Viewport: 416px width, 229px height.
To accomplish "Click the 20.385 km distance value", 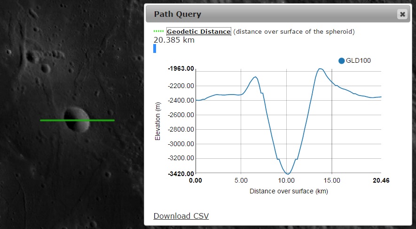I will [174, 40].
